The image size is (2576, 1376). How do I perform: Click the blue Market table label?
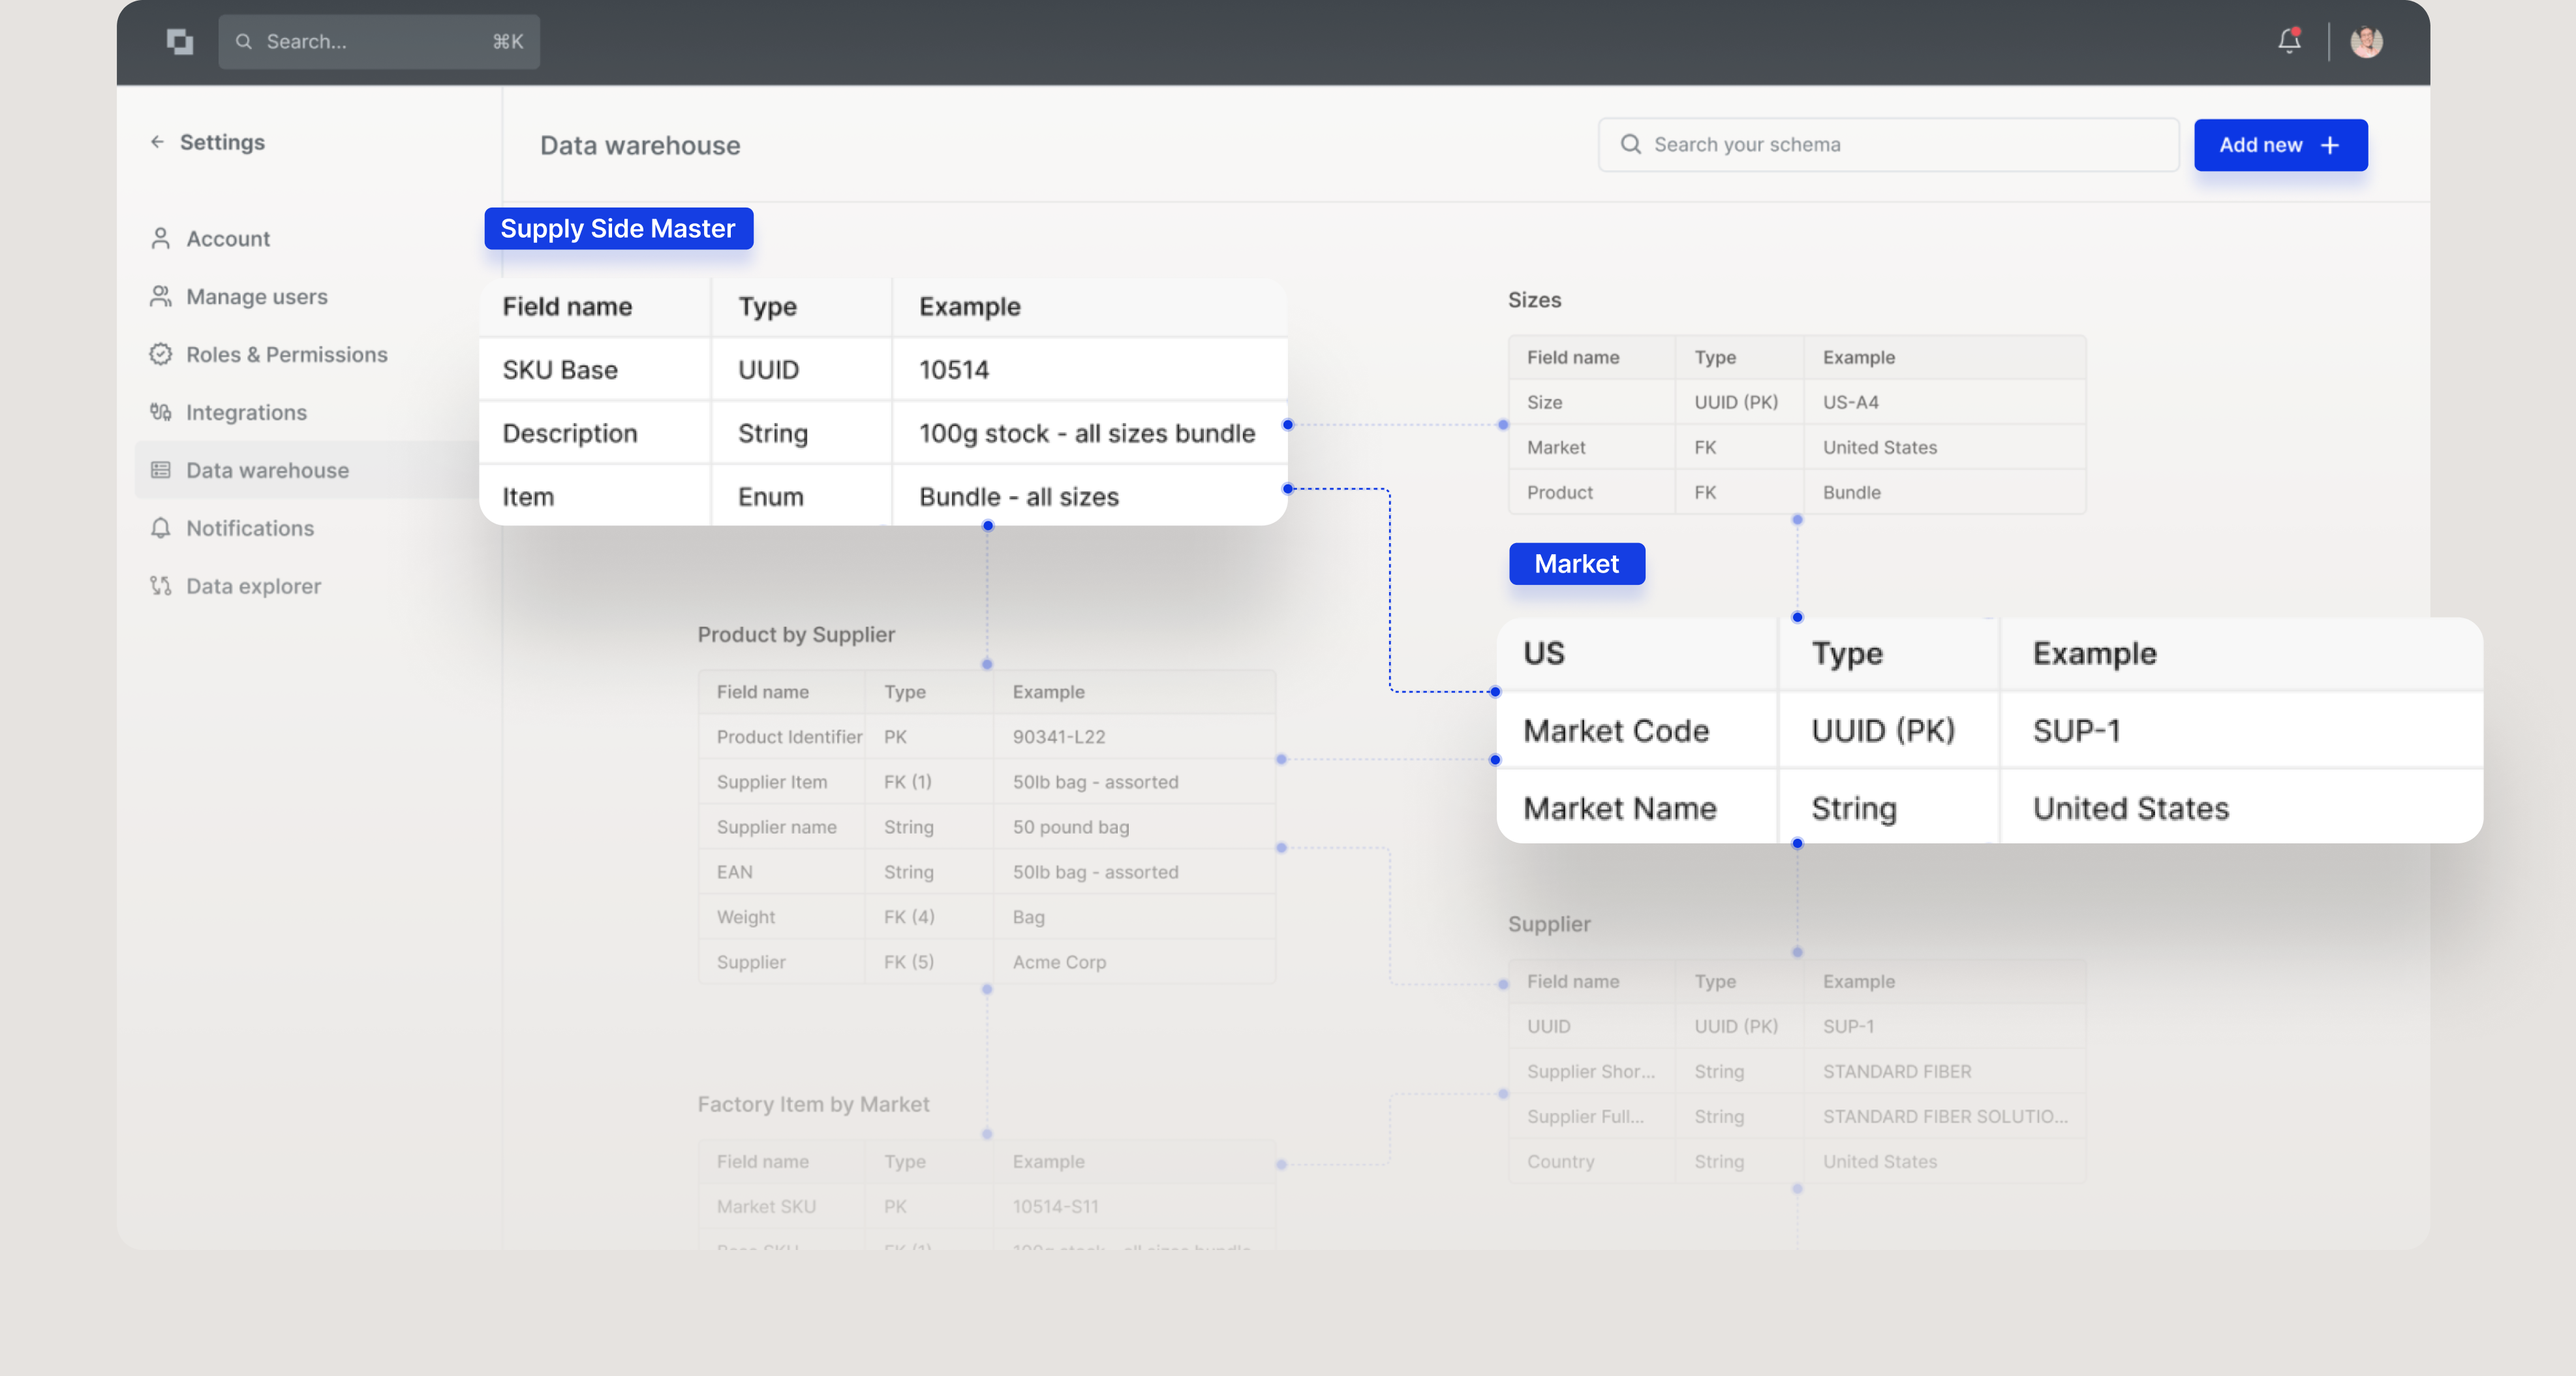pos(1576,563)
